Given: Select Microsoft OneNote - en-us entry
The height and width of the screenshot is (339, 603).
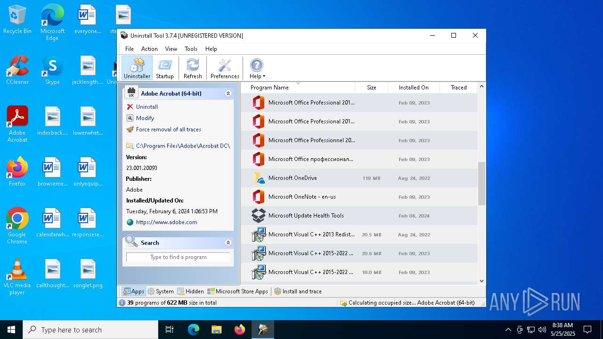Looking at the screenshot, I should [359, 197].
